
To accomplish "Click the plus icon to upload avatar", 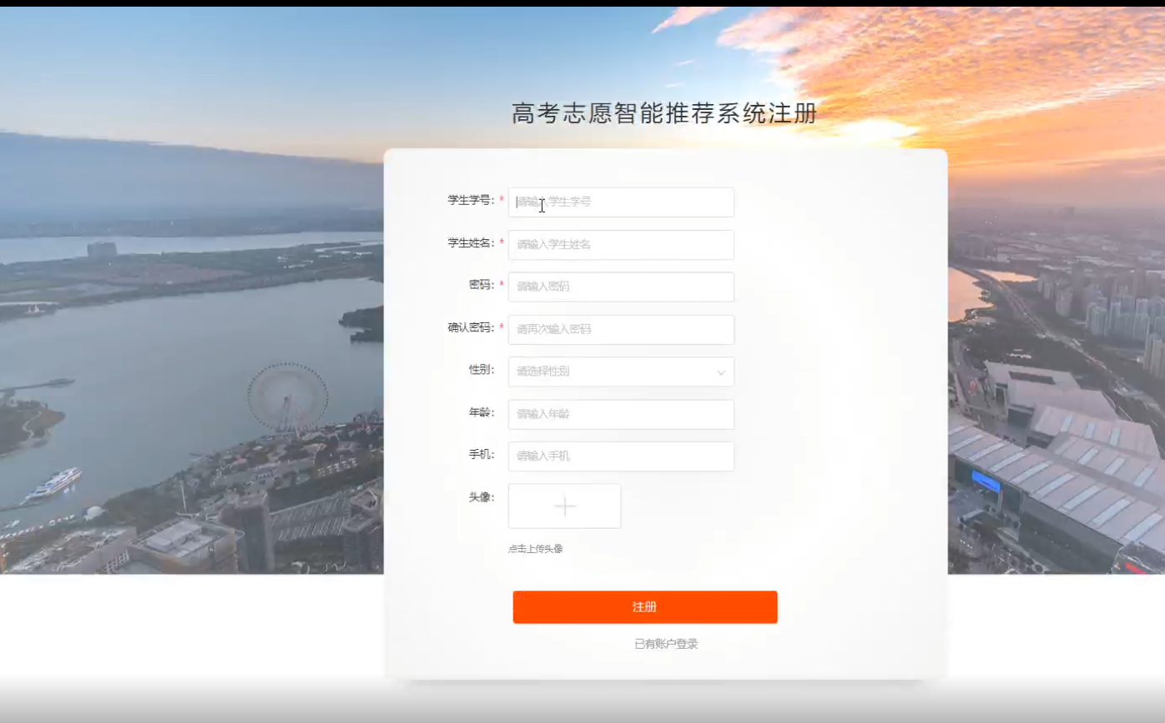I will click(x=564, y=506).
